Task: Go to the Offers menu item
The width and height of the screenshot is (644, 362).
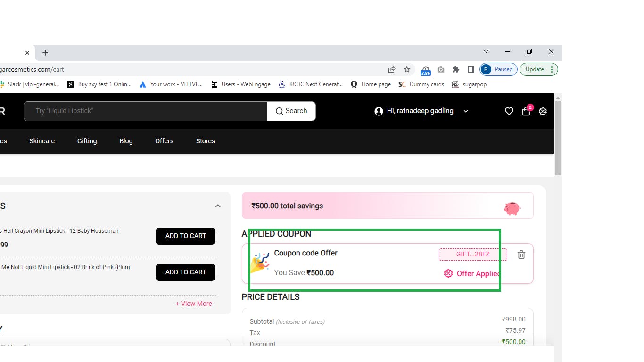Action: point(164,141)
